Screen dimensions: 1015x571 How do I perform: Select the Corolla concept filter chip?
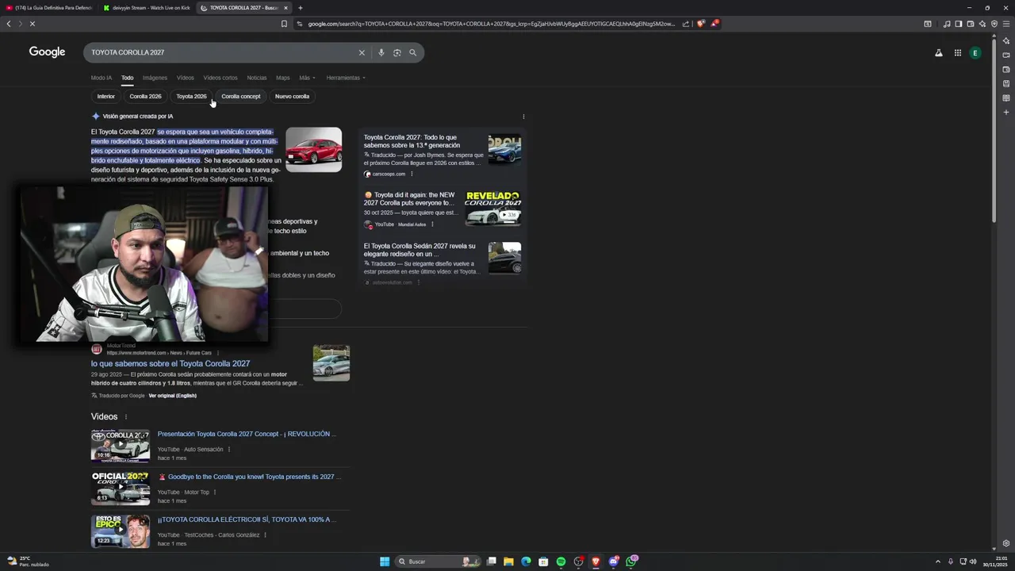point(241,97)
